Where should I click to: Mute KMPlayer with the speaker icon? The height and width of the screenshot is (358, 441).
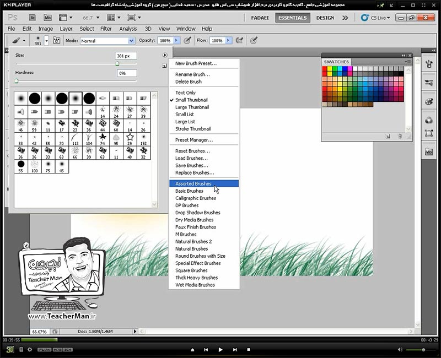[x=400, y=350]
